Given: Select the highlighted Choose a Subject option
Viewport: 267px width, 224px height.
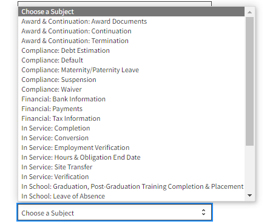Looking at the screenshot, I should [x=131, y=12].
